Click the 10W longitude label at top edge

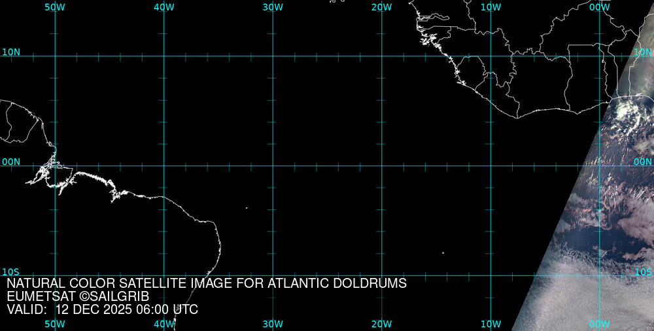click(x=490, y=7)
